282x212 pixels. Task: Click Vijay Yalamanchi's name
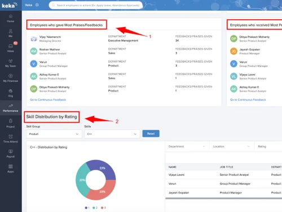50,37
